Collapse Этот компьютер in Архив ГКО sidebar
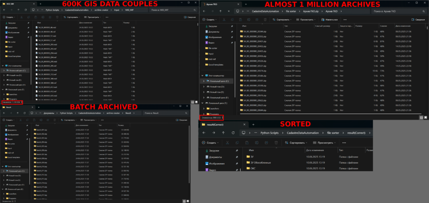The width and height of the screenshot is (429, 203). coord(202,75)
